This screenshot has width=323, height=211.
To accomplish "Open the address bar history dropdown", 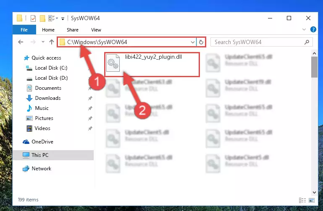I will point(193,42).
